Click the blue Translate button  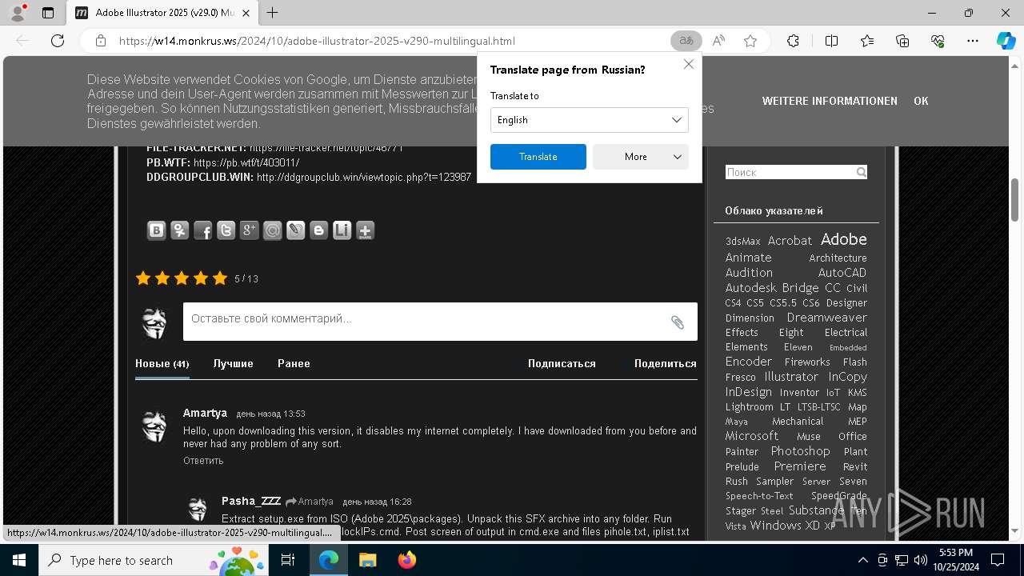coord(538,157)
